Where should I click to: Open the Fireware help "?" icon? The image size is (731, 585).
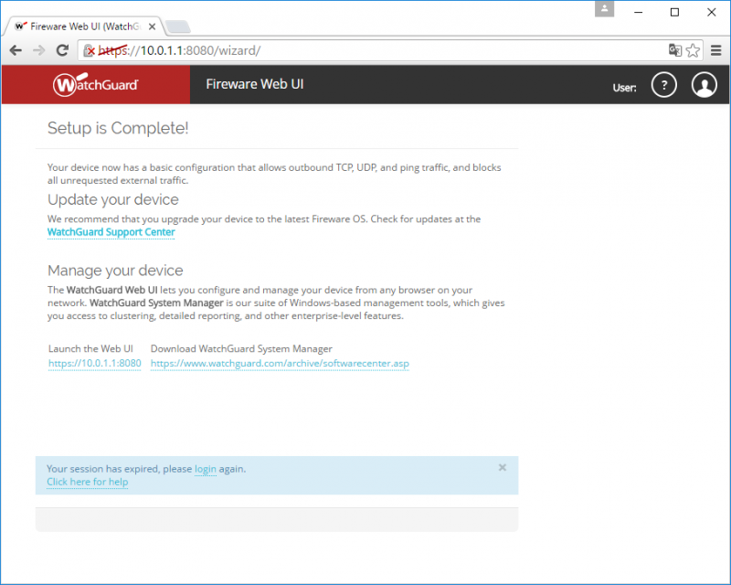pyautogui.click(x=663, y=84)
